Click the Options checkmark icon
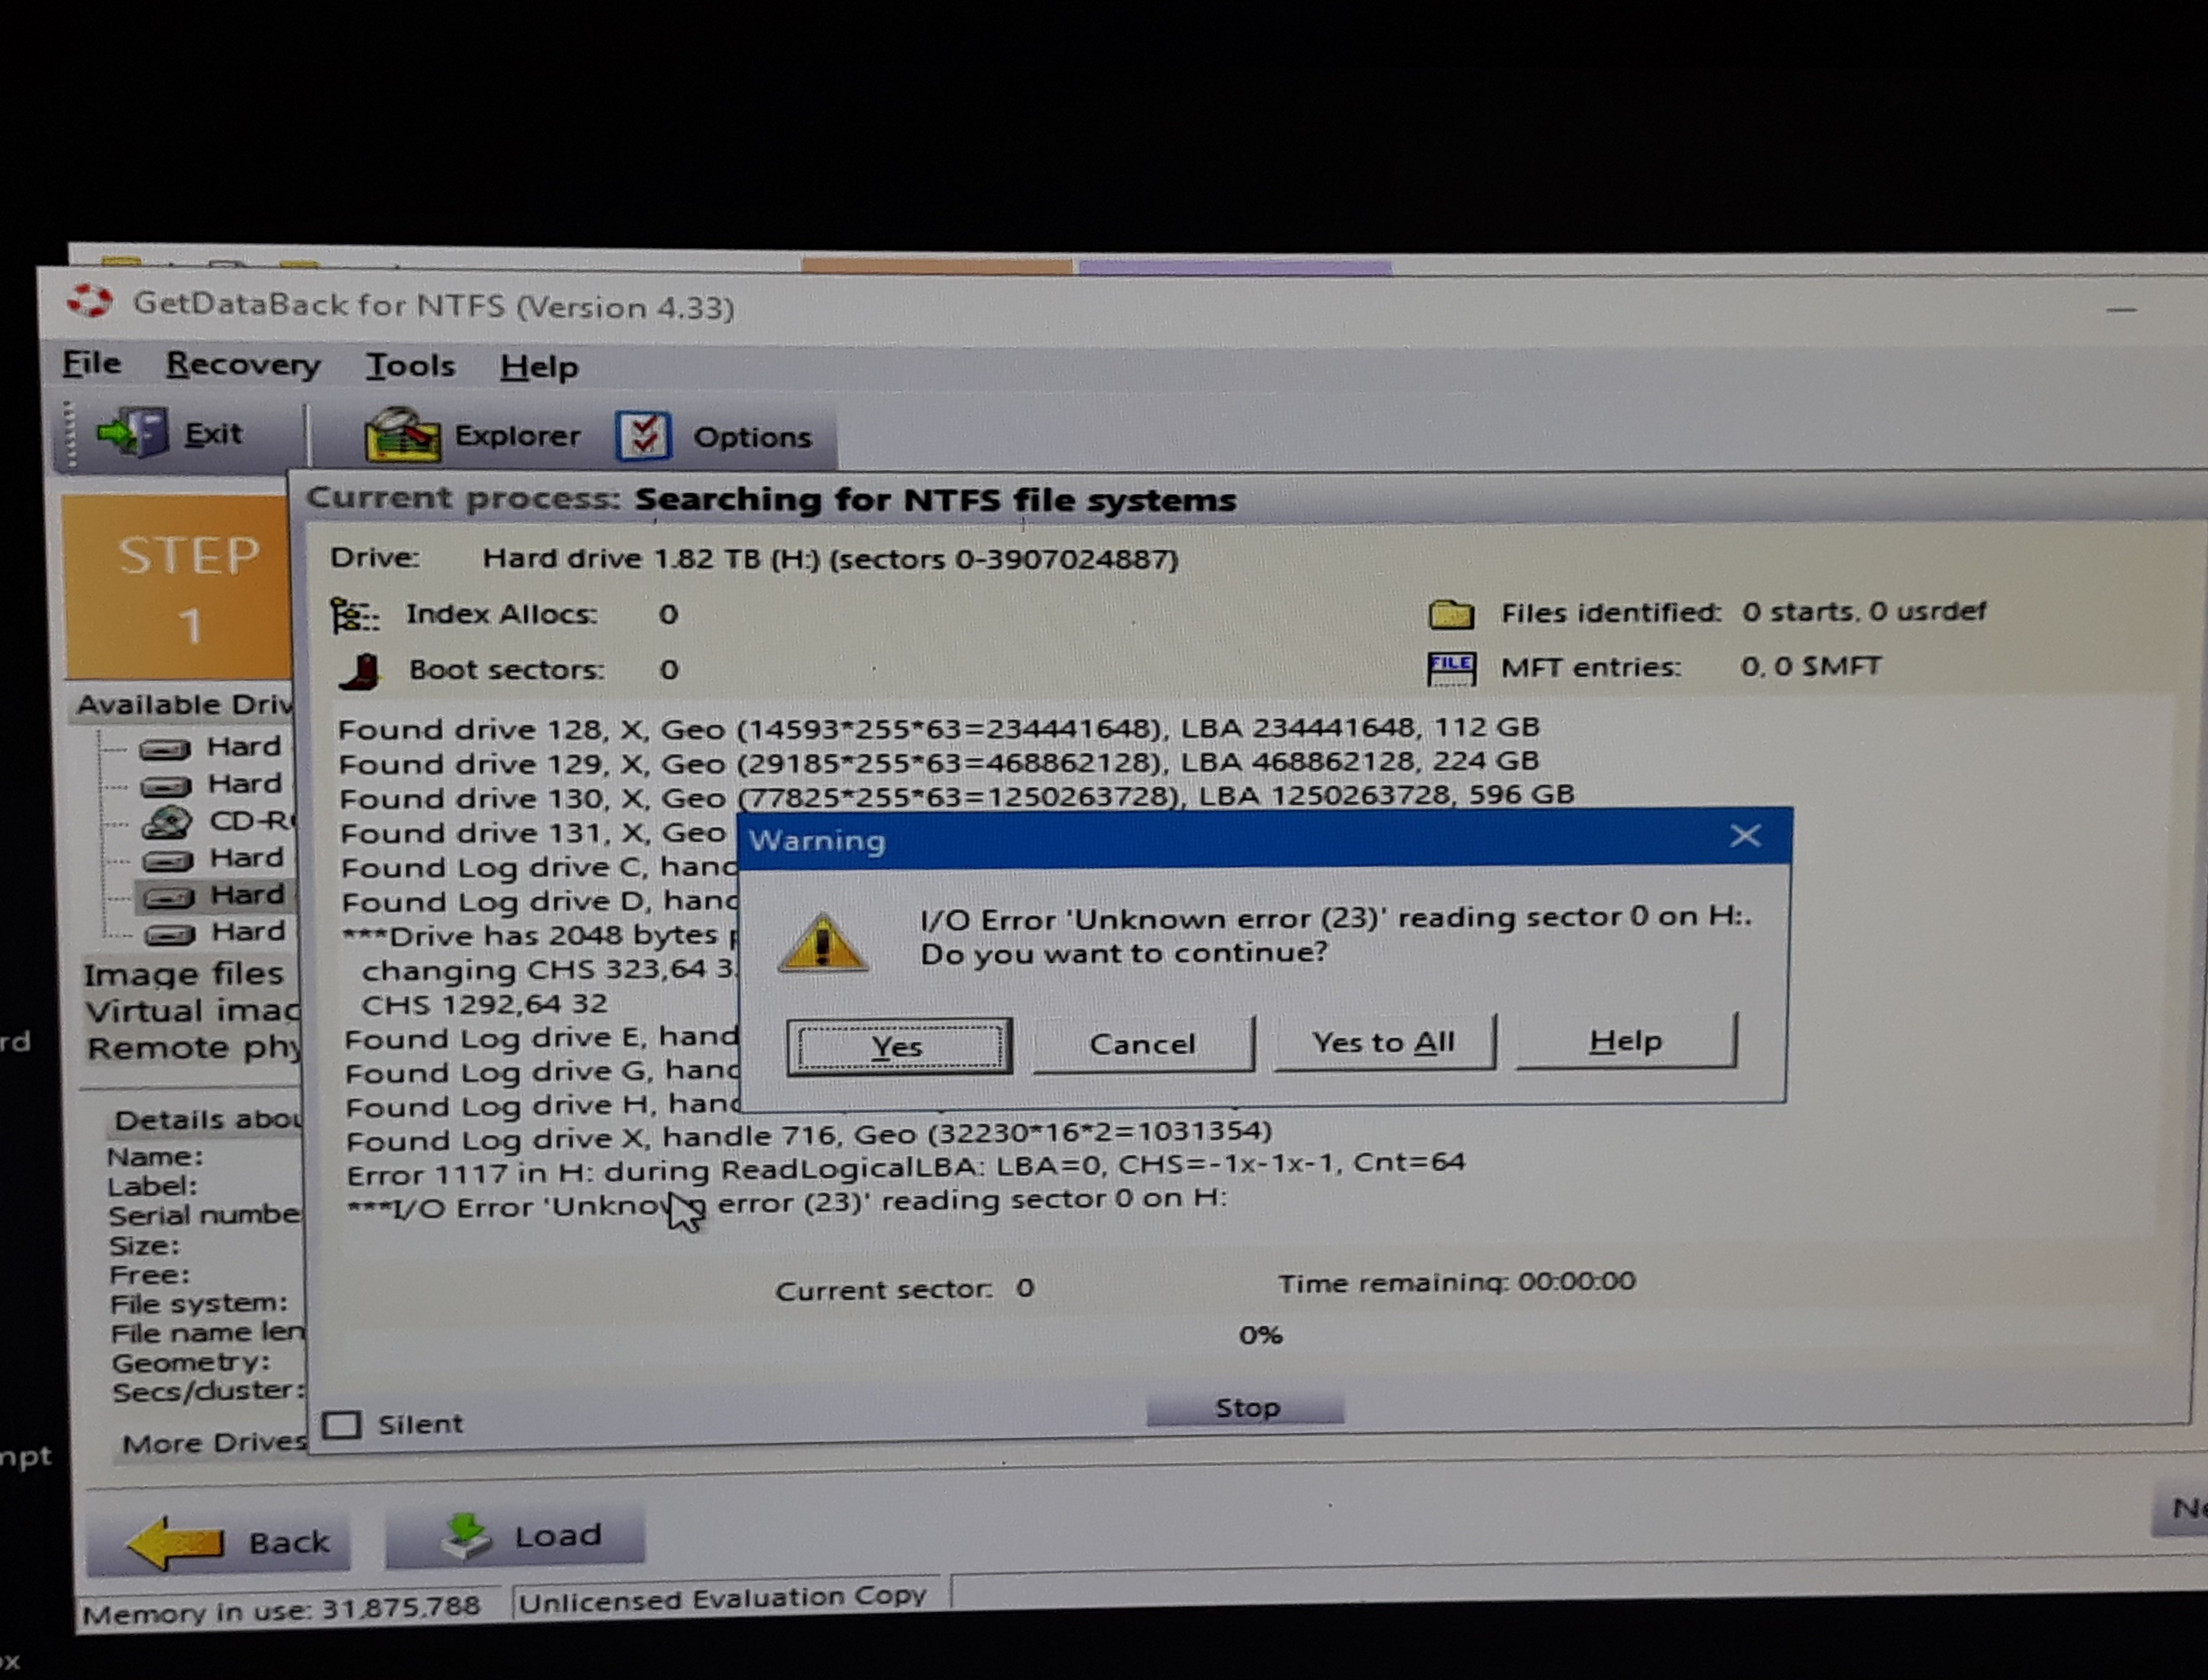Screen dimensions: 2208x1680 642,436
